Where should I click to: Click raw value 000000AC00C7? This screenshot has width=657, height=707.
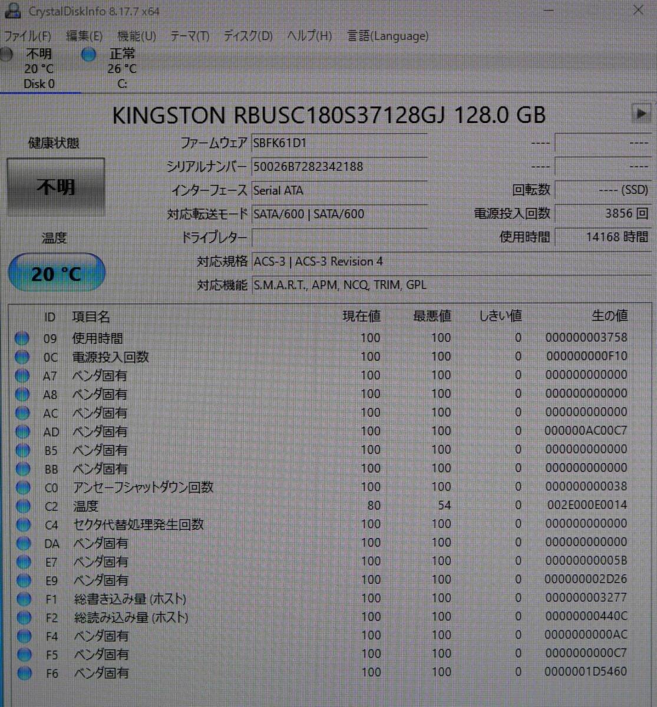point(586,431)
